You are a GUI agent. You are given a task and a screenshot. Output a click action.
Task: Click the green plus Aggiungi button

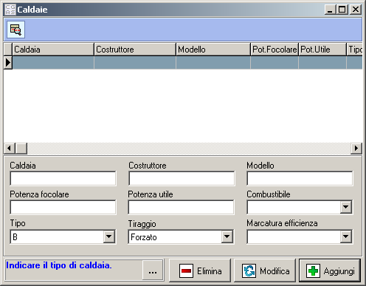click(330, 270)
